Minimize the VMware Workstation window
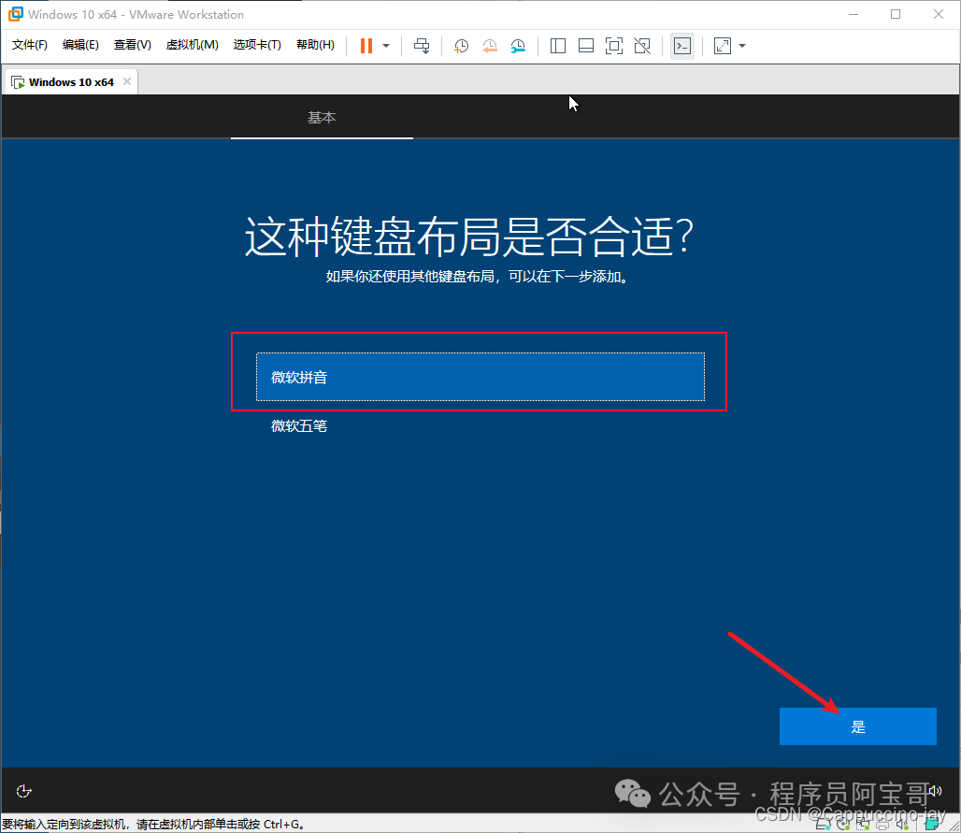The image size is (961, 833). point(853,14)
